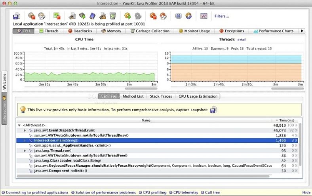Click the CPU Time chart horizontal scrollbar

141,89
